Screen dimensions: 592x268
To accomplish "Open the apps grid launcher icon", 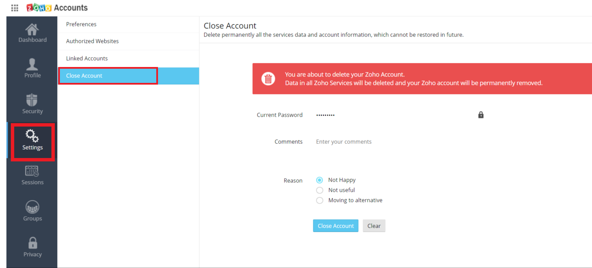I will coord(15,8).
